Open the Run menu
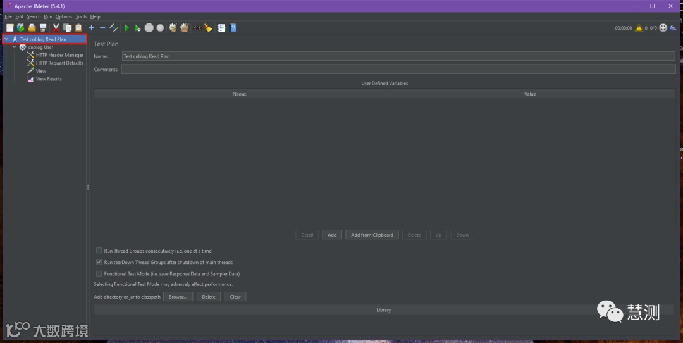This screenshot has height=343, width=683. (48, 16)
